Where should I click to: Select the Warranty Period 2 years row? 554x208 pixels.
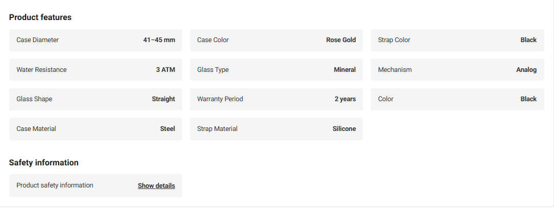click(276, 99)
